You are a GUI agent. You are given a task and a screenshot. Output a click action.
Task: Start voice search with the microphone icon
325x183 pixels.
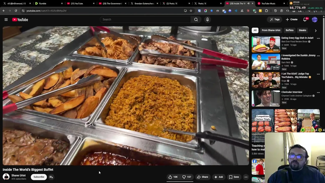pyautogui.click(x=207, y=20)
